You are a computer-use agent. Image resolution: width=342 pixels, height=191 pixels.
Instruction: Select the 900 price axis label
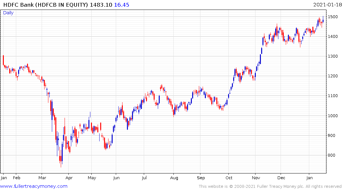point(332,136)
